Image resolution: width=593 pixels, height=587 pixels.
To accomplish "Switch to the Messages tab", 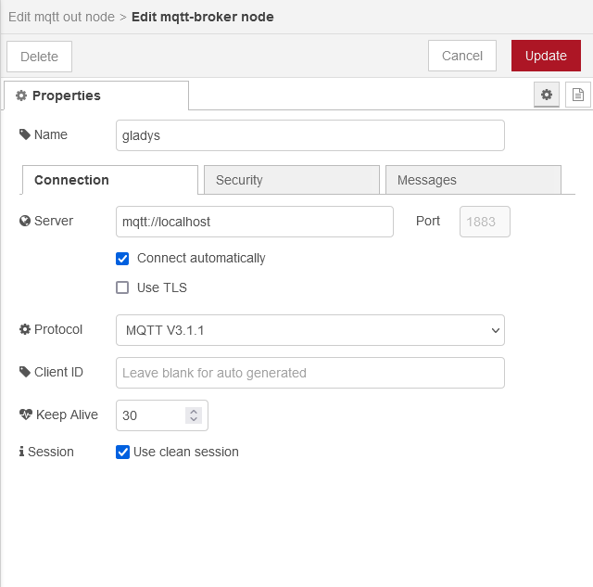I will tap(473, 180).
